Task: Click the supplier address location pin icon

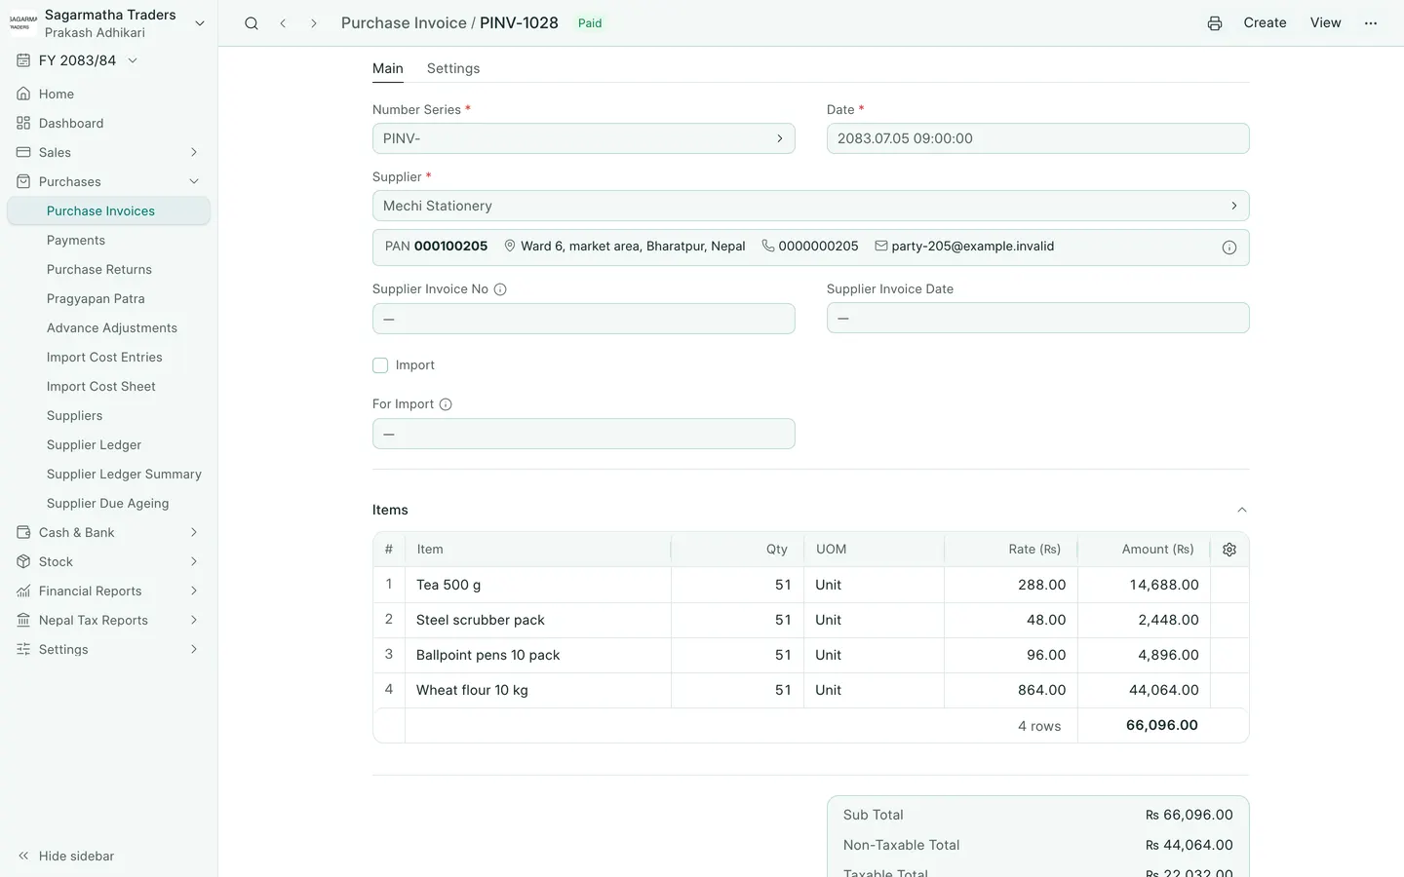Action: coord(510,247)
